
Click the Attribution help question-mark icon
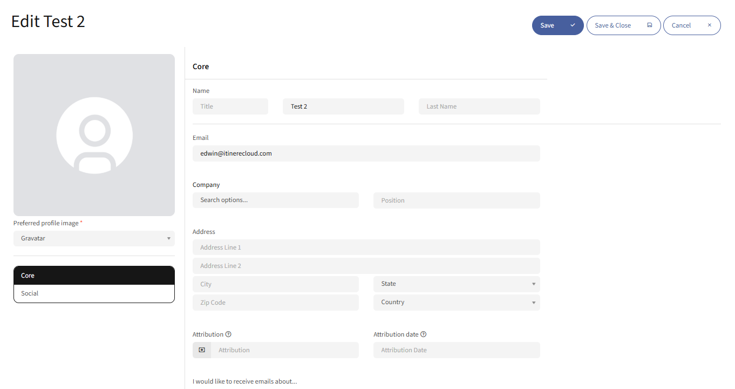pos(228,334)
